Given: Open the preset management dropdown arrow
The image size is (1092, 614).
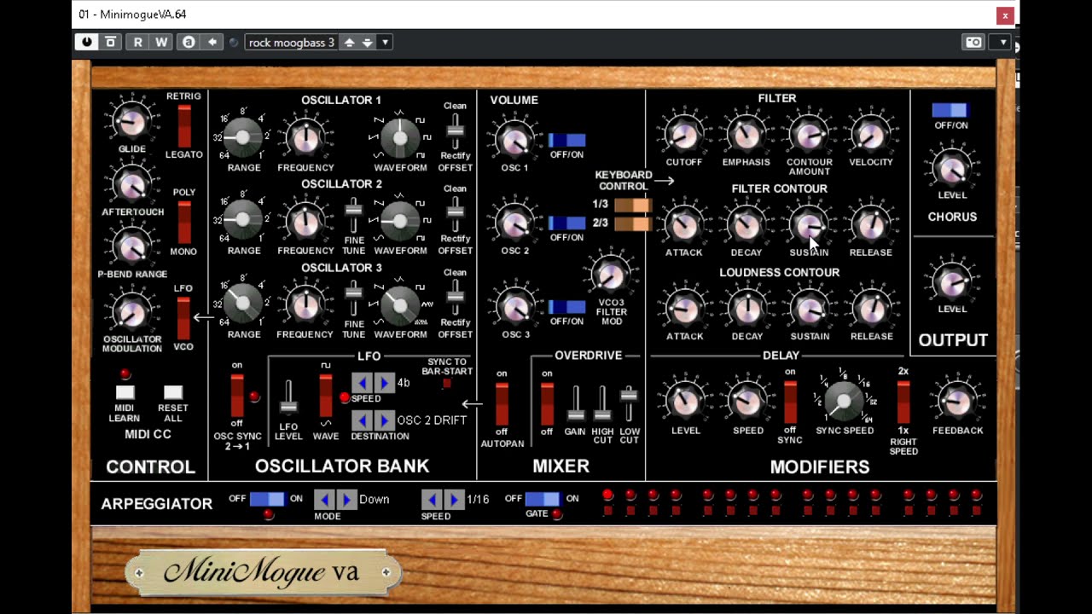Looking at the screenshot, I should (385, 42).
